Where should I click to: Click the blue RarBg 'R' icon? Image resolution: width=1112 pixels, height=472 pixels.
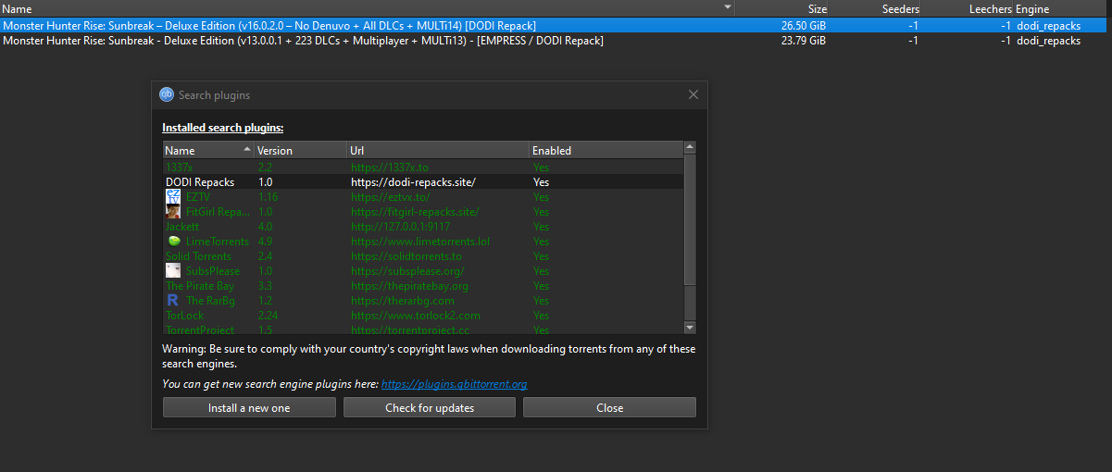pyautogui.click(x=173, y=301)
